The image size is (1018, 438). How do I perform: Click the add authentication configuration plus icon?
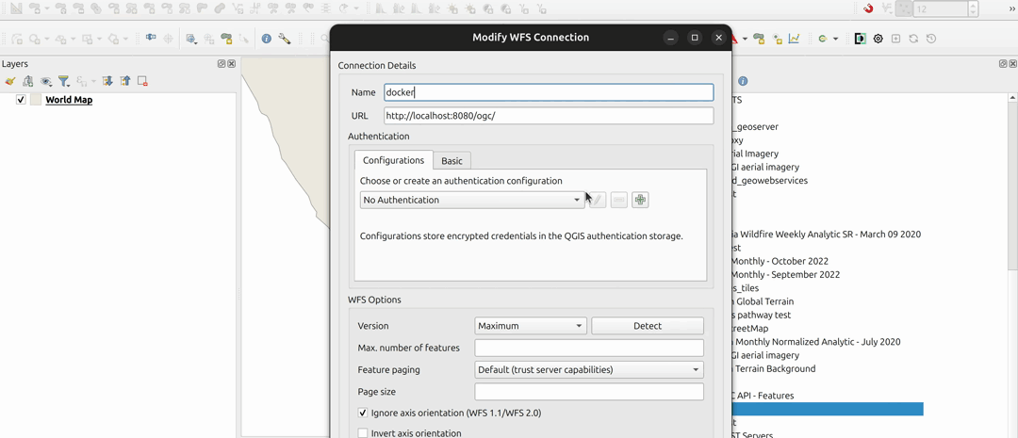point(640,200)
